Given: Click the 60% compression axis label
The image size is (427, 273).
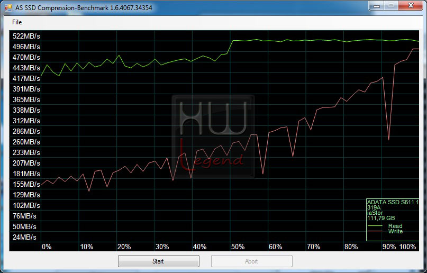Looking at the screenshot, I should tap(275, 247).
